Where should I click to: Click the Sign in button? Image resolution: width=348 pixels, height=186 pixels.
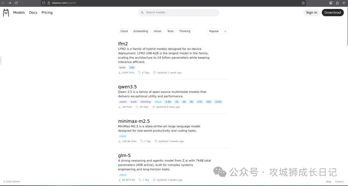(x=312, y=13)
